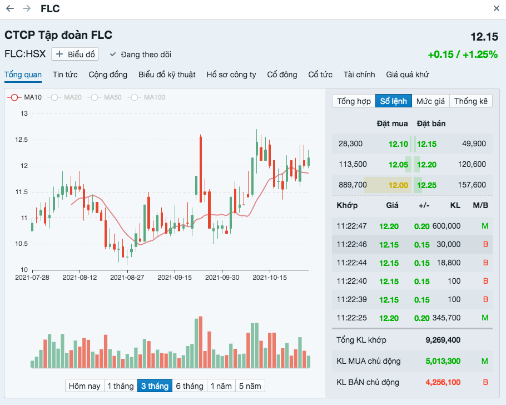Set chart range to 3 tháng
The height and width of the screenshot is (405, 506).
[x=155, y=386]
